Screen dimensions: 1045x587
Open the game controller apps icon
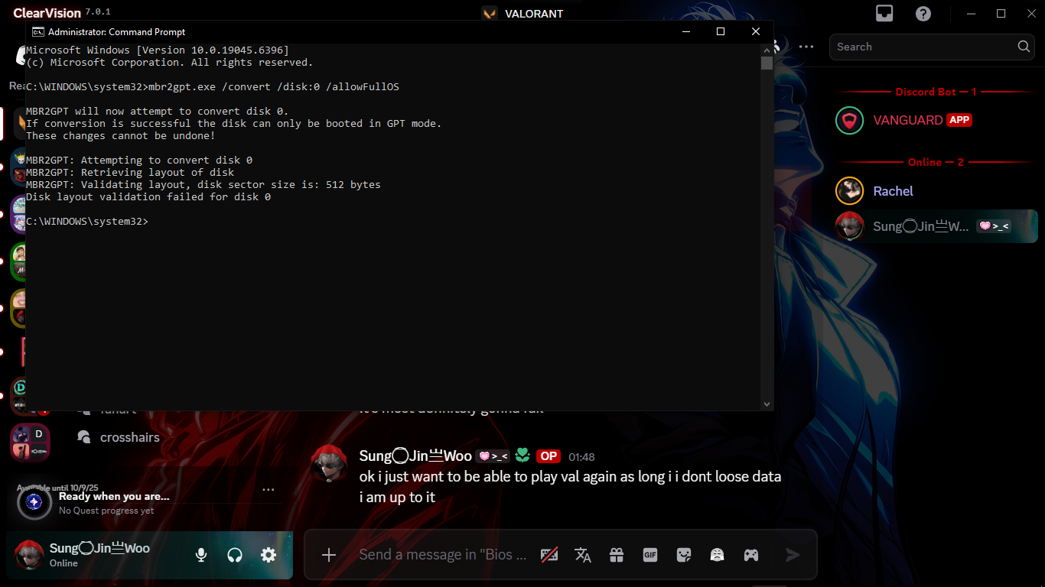[x=751, y=555]
